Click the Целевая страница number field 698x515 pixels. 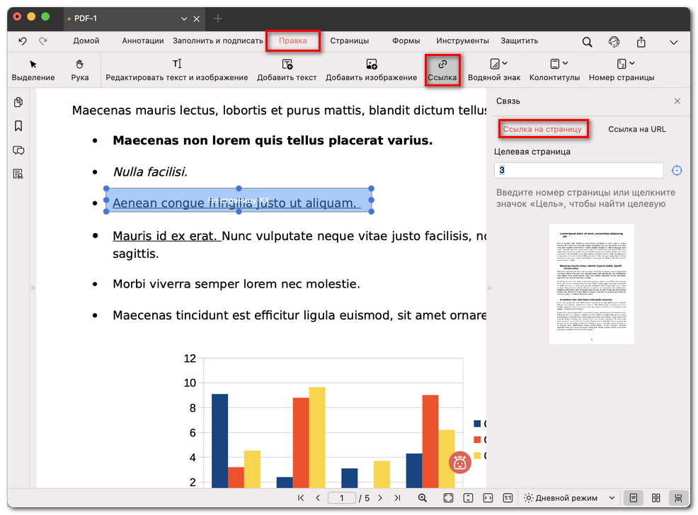(x=578, y=171)
